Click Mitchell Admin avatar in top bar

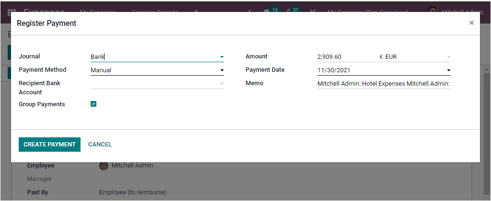pos(433,11)
